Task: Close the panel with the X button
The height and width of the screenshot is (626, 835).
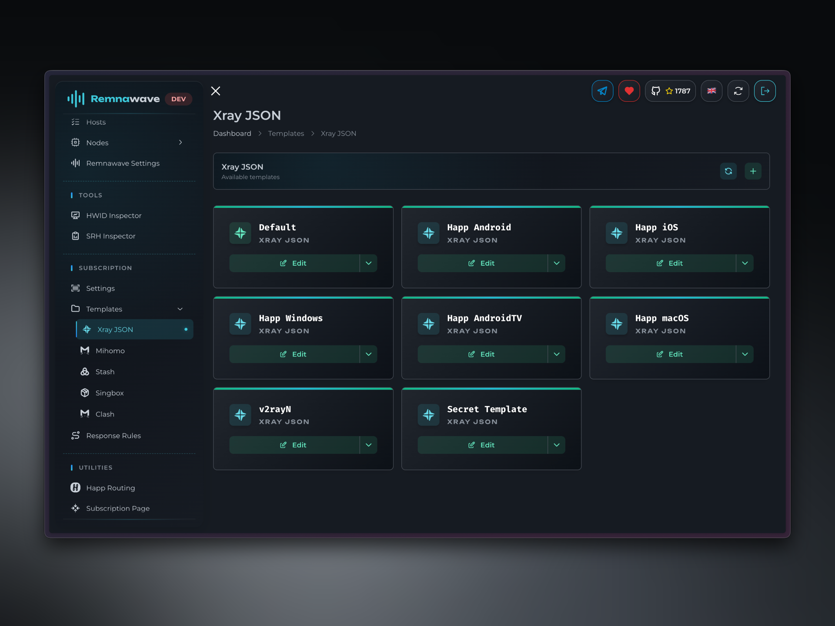Action: [x=216, y=91]
